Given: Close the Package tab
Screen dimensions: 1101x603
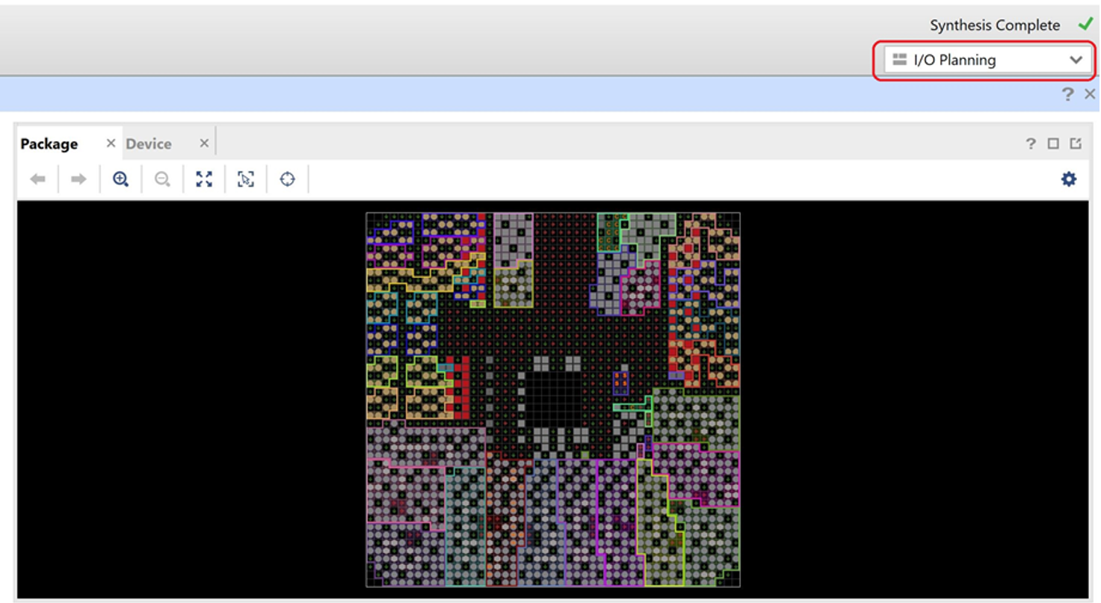Looking at the screenshot, I should click(x=111, y=143).
